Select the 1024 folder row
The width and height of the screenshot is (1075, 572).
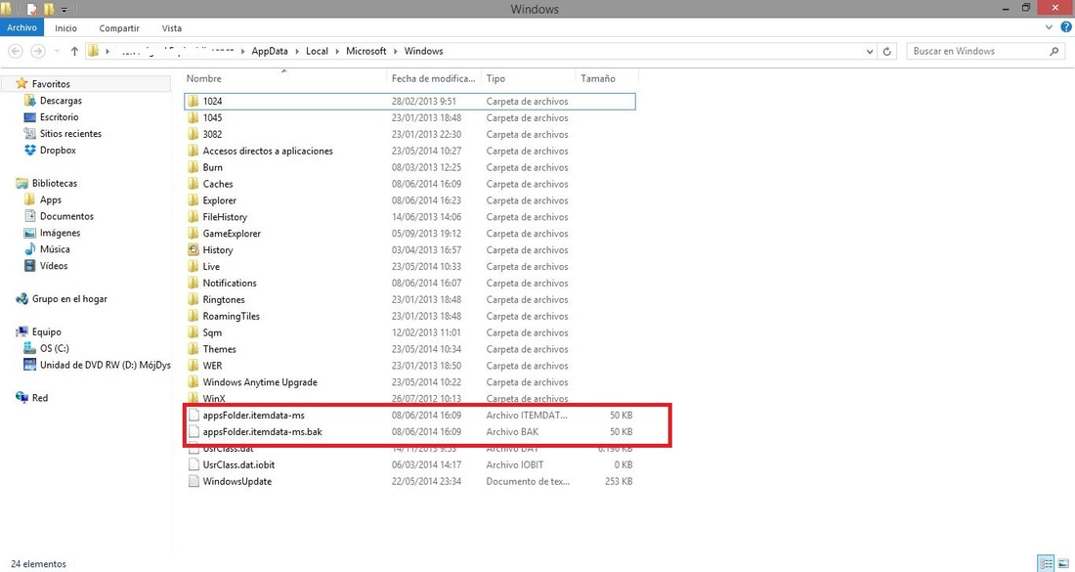point(410,101)
